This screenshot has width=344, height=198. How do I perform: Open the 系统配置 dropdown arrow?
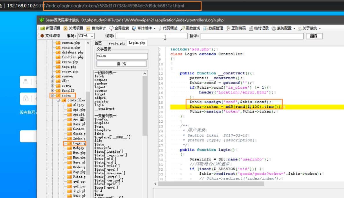pyautogui.click(x=294, y=29)
